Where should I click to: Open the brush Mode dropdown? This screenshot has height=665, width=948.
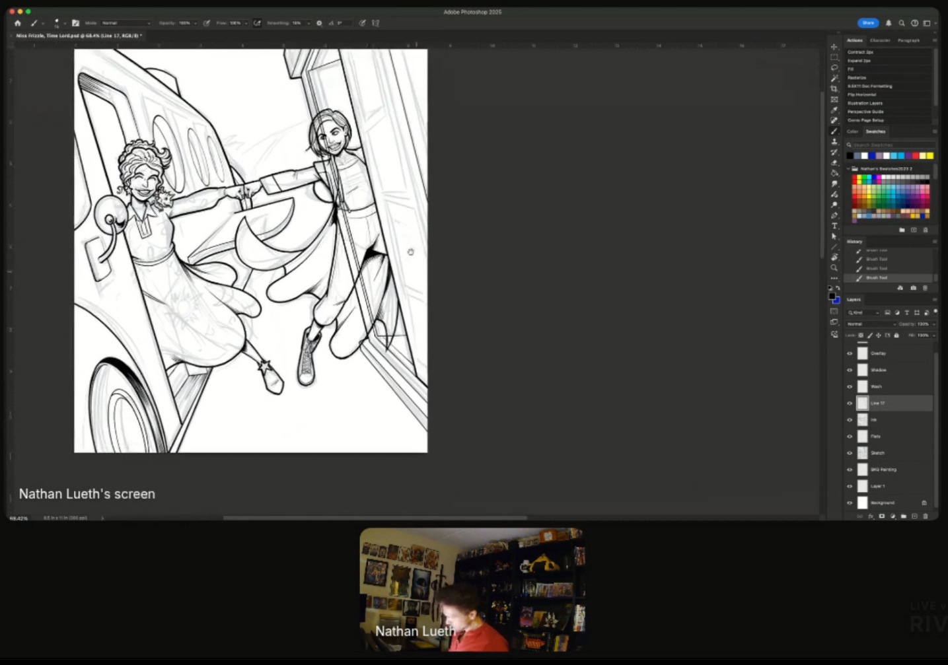126,23
